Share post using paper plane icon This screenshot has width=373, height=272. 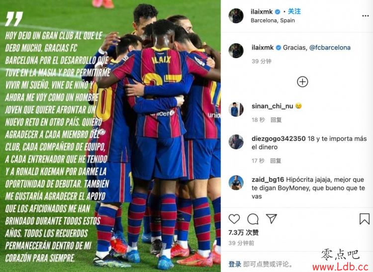[272, 218]
